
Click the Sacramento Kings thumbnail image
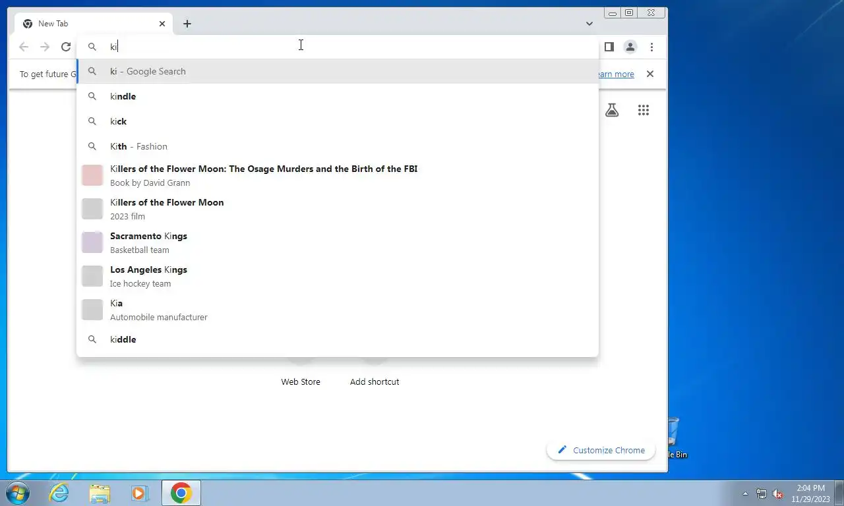92,242
